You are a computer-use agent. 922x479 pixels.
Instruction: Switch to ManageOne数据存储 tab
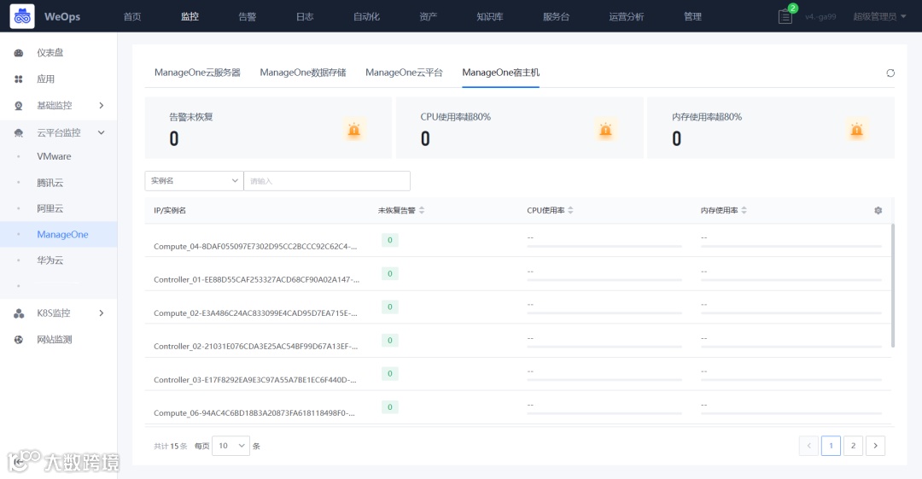303,73
